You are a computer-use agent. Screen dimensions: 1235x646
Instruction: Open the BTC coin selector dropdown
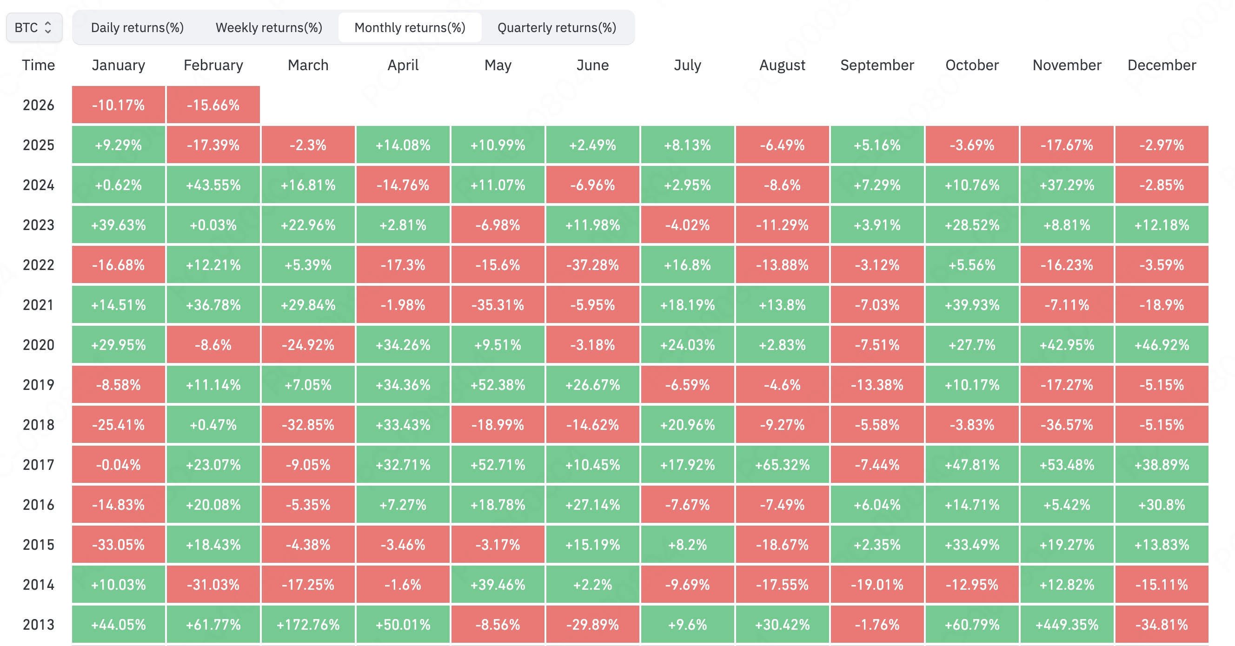(33, 27)
